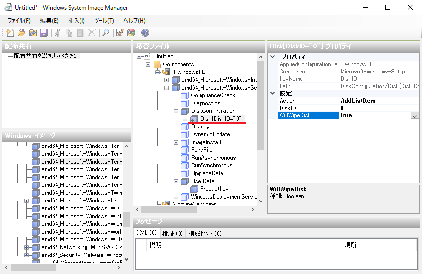422x274 pixels.
Task: Select the UpgradeData tree item
Action: (207, 173)
